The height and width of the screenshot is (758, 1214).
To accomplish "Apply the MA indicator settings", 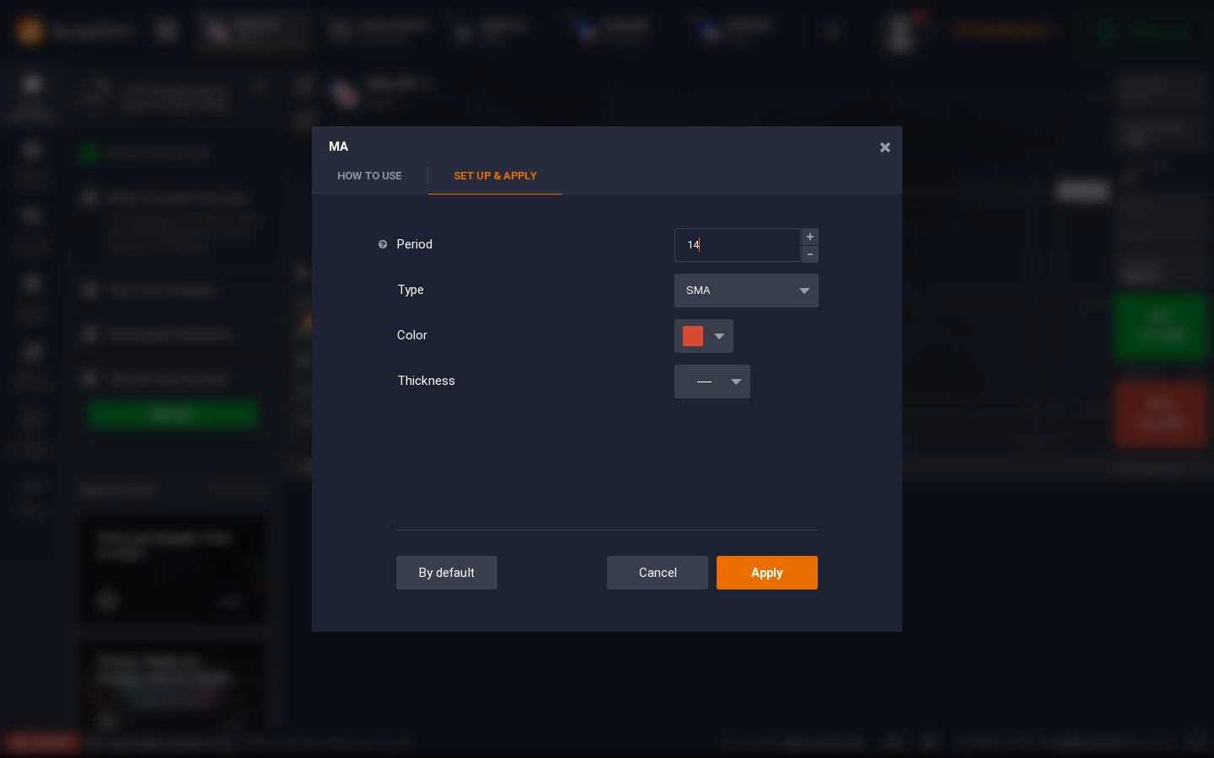I will [x=767, y=573].
